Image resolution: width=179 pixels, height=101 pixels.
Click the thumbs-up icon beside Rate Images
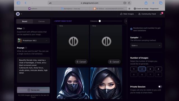tap(121, 14)
